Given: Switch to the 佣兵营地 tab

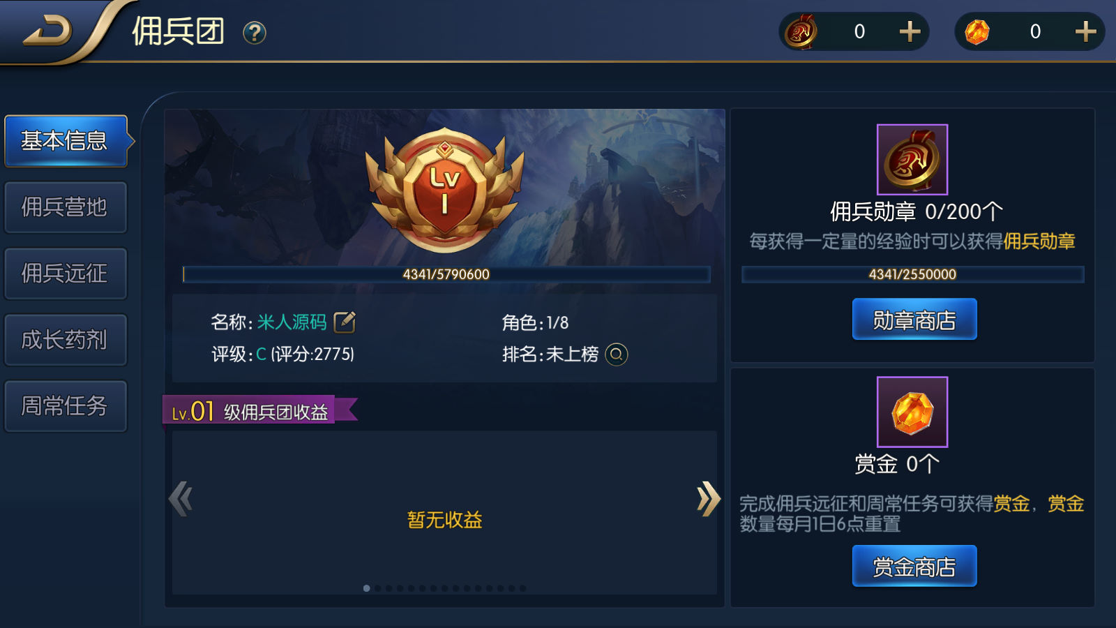Looking at the screenshot, I should (66, 207).
